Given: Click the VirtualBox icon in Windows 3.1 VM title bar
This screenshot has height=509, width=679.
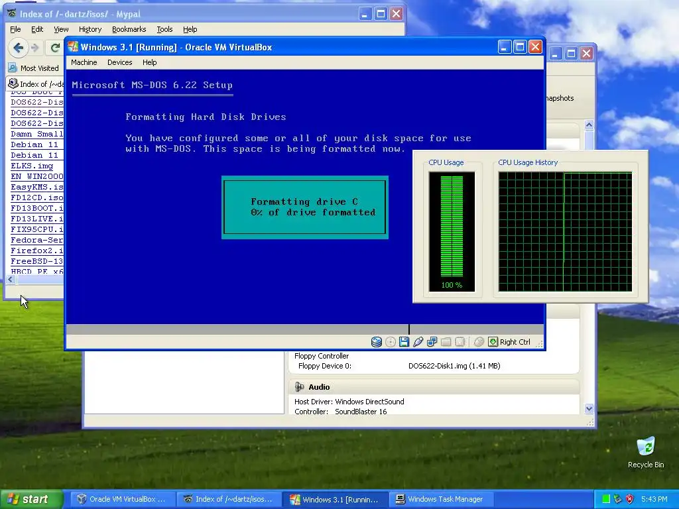Looking at the screenshot, I should (73, 47).
